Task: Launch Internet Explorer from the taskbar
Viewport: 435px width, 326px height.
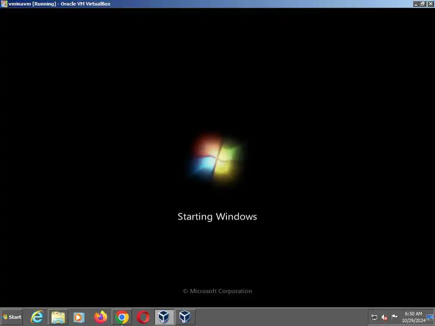Action: coord(37,317)
